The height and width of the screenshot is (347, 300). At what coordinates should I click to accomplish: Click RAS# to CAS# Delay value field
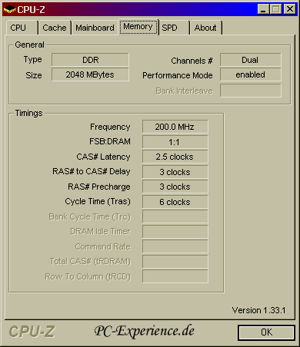(x=175, y=172)
